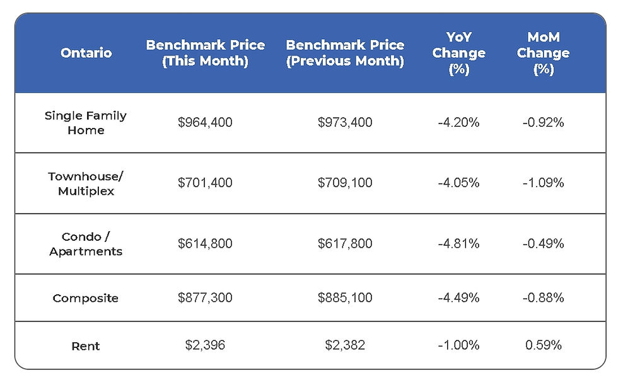Select the -4.20% YoY change cell

pyautogui.click(x=458, y=123)
